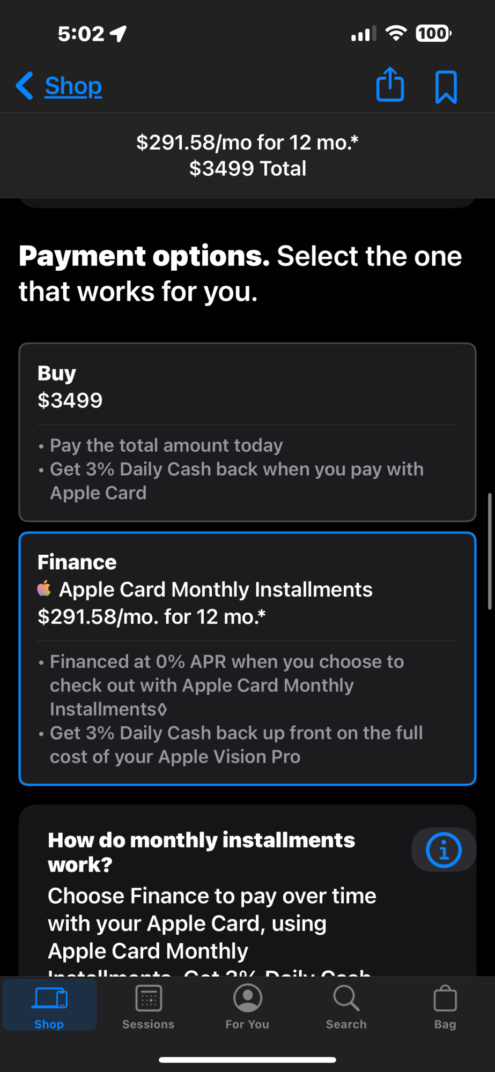Open the monthly installments info icon
Screen dimensions: 495x1072
[444, 850]
